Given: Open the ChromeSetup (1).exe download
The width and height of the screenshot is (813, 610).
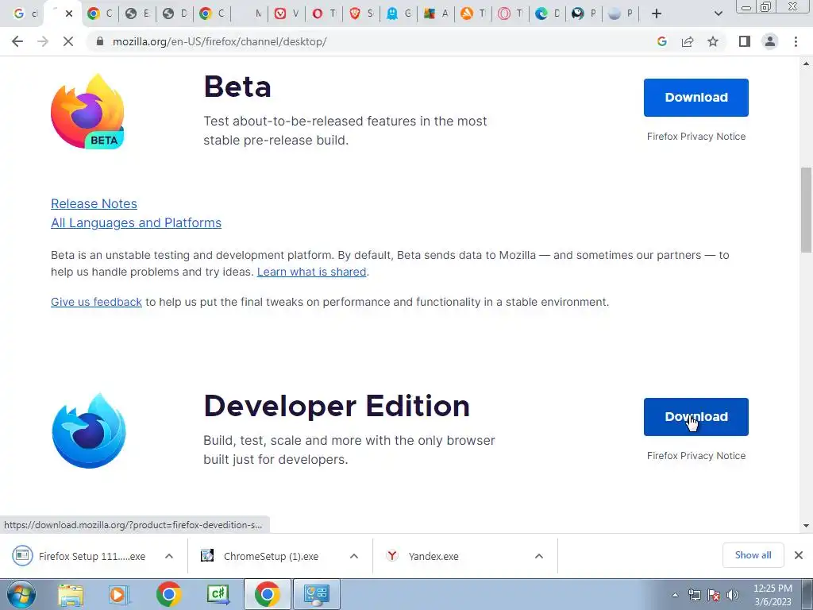Looking at the screenshot, I should pos(271,556).
